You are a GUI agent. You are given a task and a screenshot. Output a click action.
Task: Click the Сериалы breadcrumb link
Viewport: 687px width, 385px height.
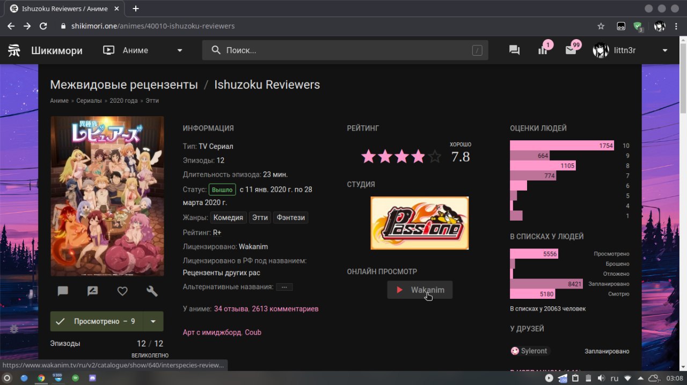(x=89, y=101)
